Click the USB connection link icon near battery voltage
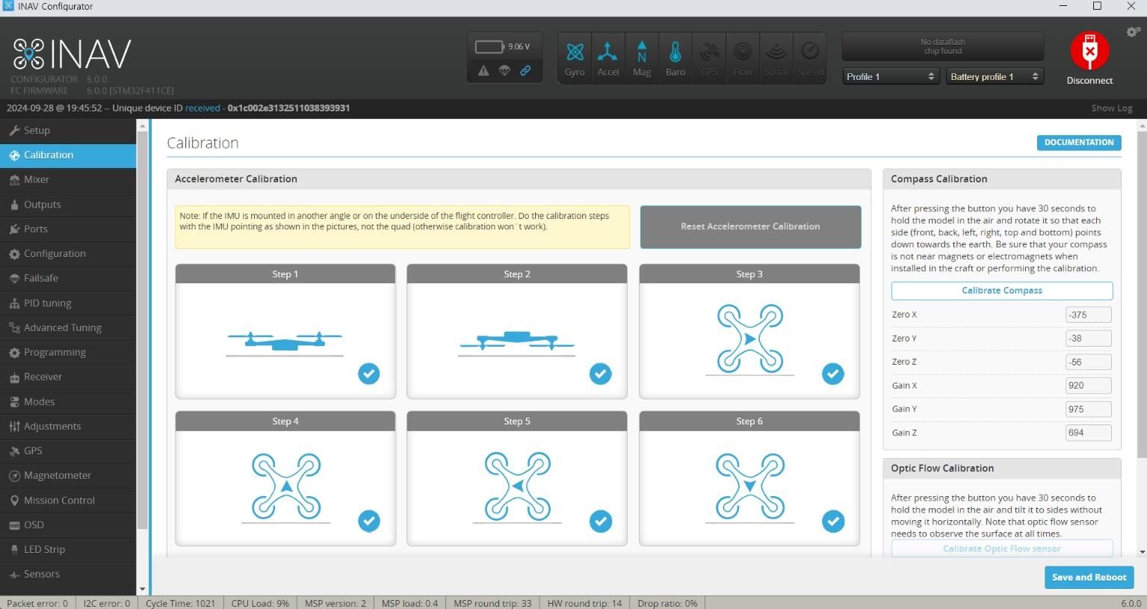The width and height of the screenshot is (1147, 609). click(x=525, y=70)
